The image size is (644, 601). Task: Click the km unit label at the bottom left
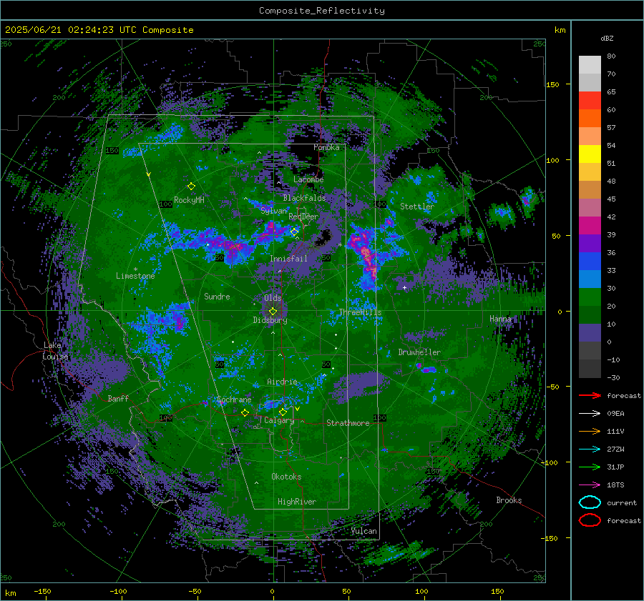click(10, 593)
